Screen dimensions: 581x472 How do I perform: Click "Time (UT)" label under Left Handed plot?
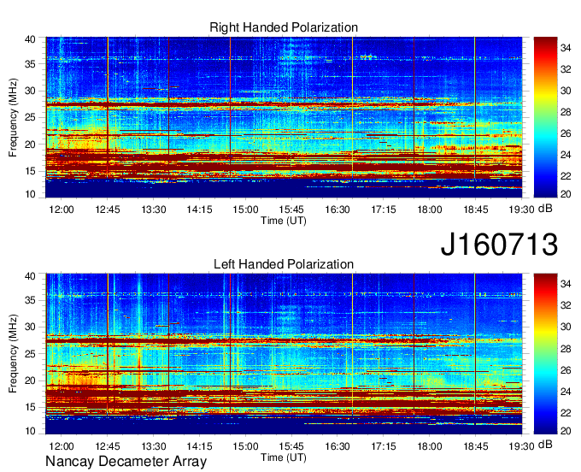284,457
